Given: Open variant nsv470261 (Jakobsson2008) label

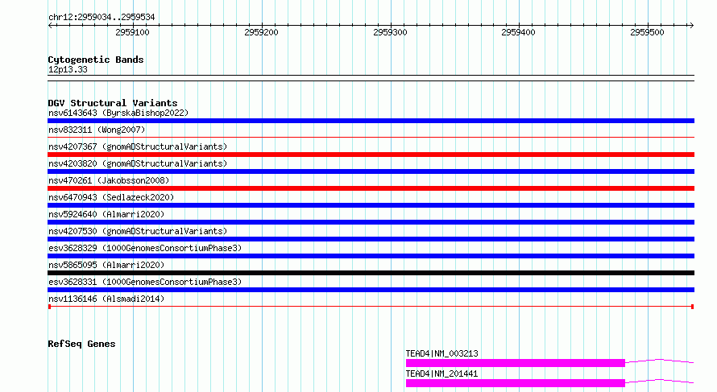Looking at the screenshot, I should [109, 180].
